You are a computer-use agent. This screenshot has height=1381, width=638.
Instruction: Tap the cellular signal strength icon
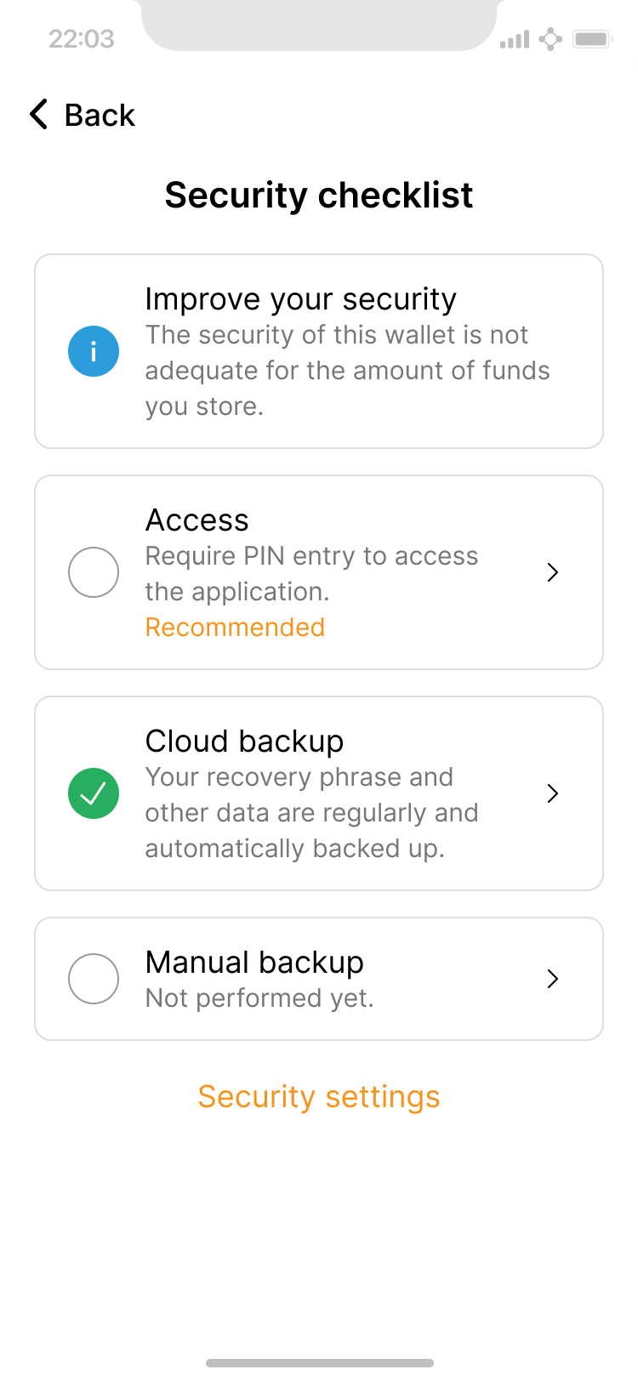pos(515,39)
